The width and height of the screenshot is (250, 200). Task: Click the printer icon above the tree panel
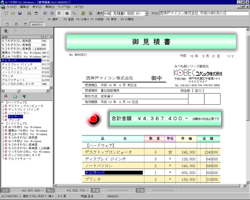15,96
